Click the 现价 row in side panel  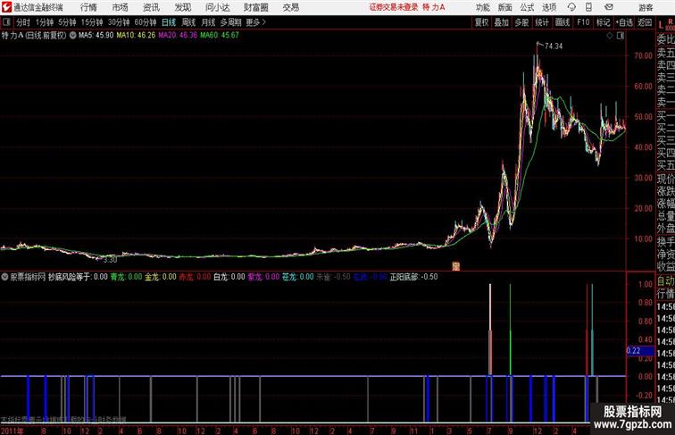[x=665, y=179]
